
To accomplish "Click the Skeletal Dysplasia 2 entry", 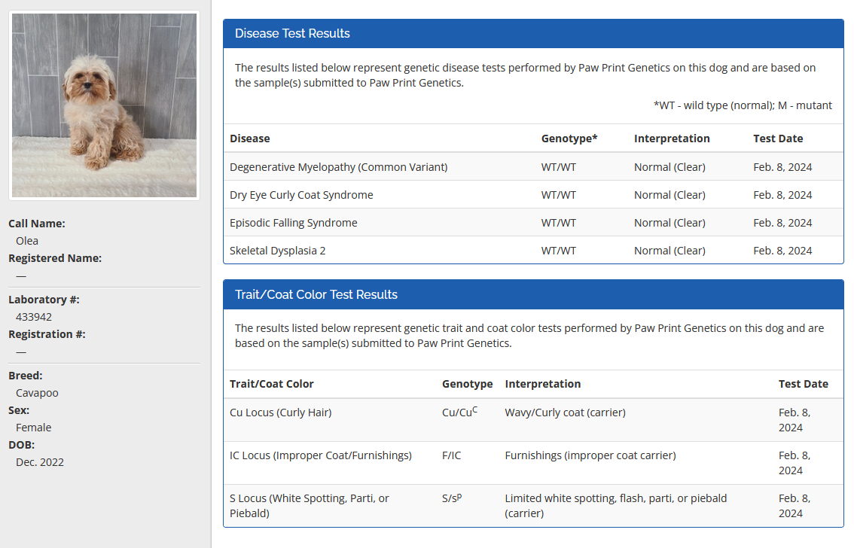I will [278, 251].
